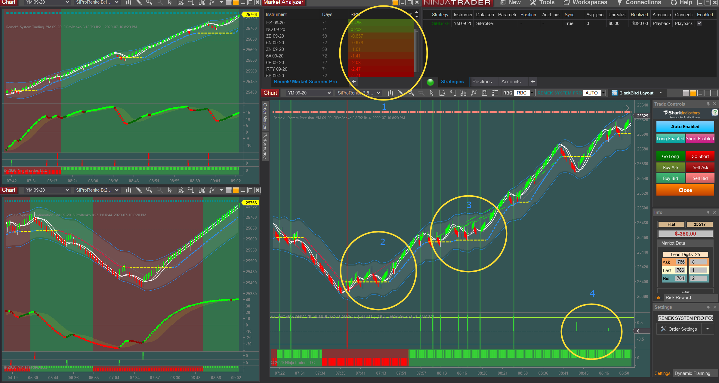
Task: Open SiProRenko B:2 dropdown in lower-left chart
Action: point(97,190)
